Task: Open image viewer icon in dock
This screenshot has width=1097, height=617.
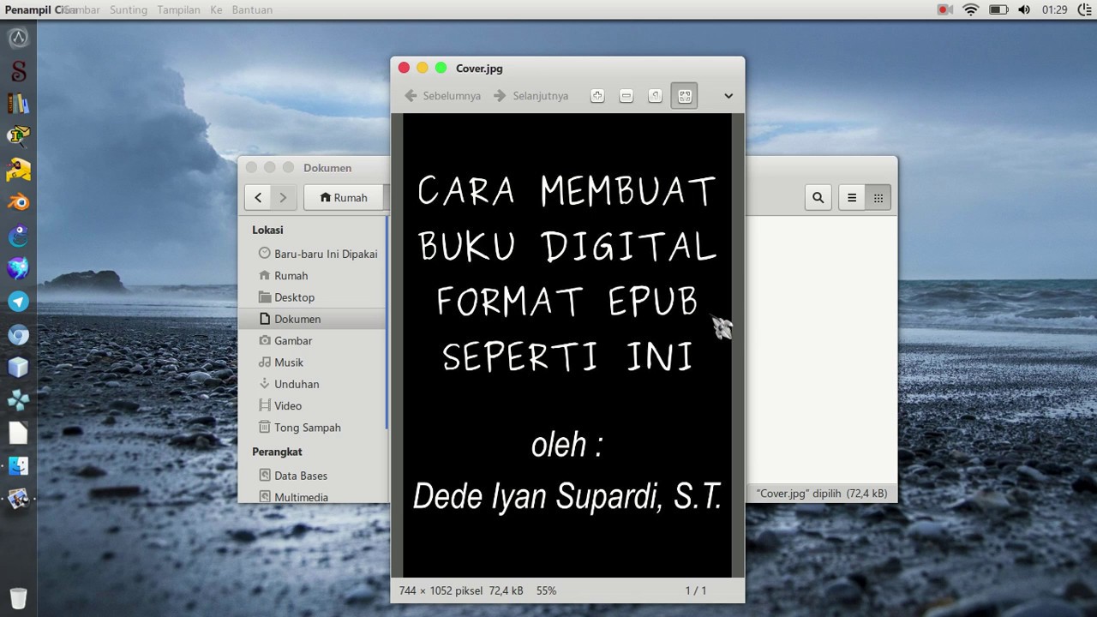Action: [18, 499]
